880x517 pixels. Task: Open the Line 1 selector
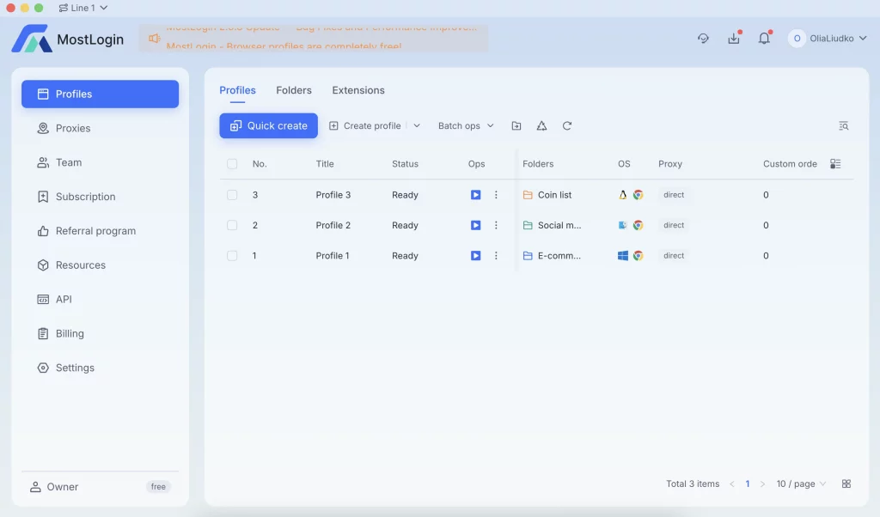click(82, 8)
